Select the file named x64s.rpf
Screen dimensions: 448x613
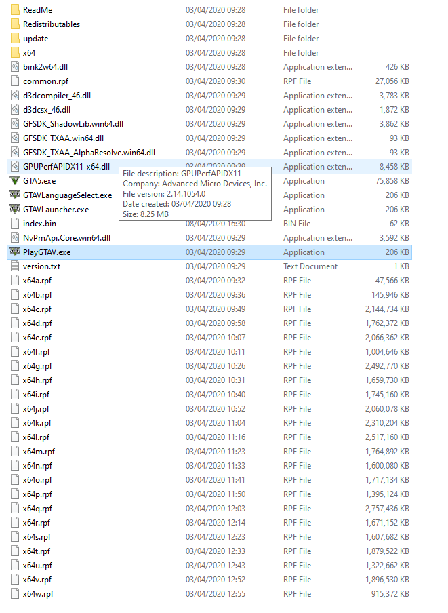pyautogui.click(x=37, y=537)
